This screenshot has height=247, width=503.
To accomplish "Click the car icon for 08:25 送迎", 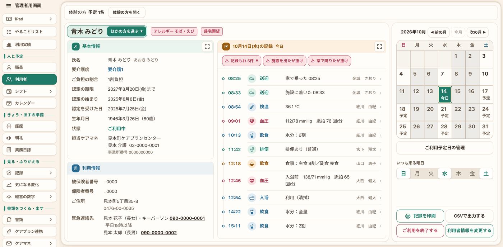I will pos(251,78).
